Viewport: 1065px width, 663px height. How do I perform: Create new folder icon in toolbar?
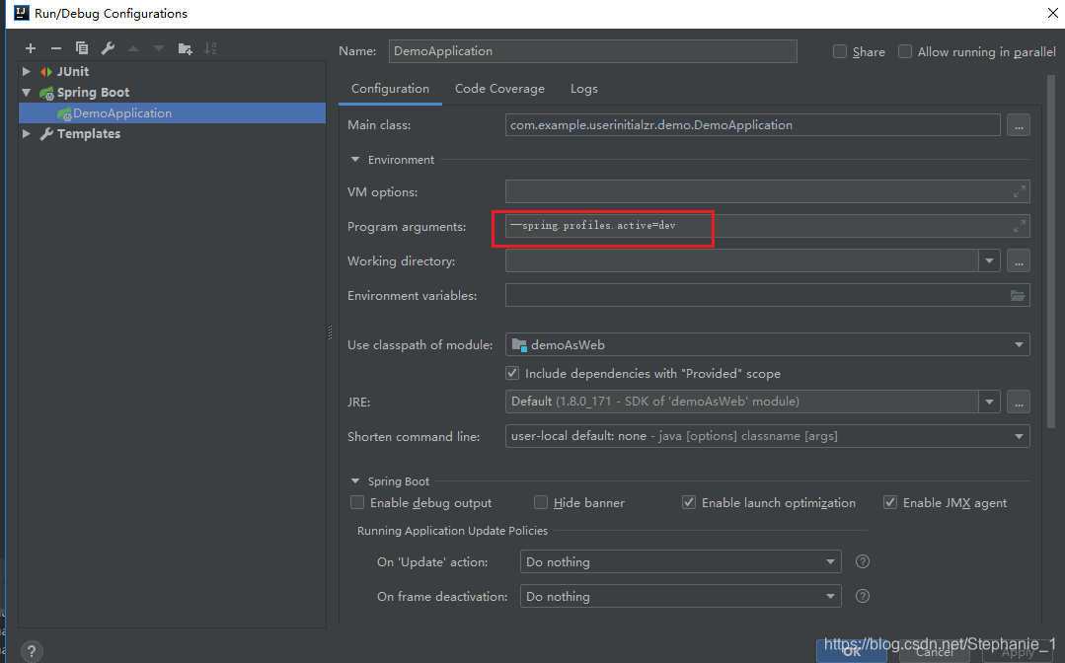tap(185, 48)
